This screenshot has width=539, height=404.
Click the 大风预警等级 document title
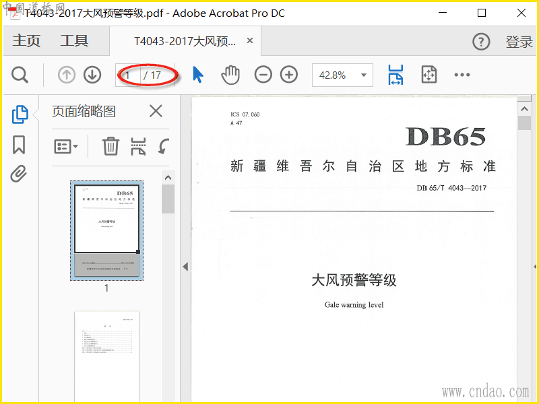click(x=354, y=280)
